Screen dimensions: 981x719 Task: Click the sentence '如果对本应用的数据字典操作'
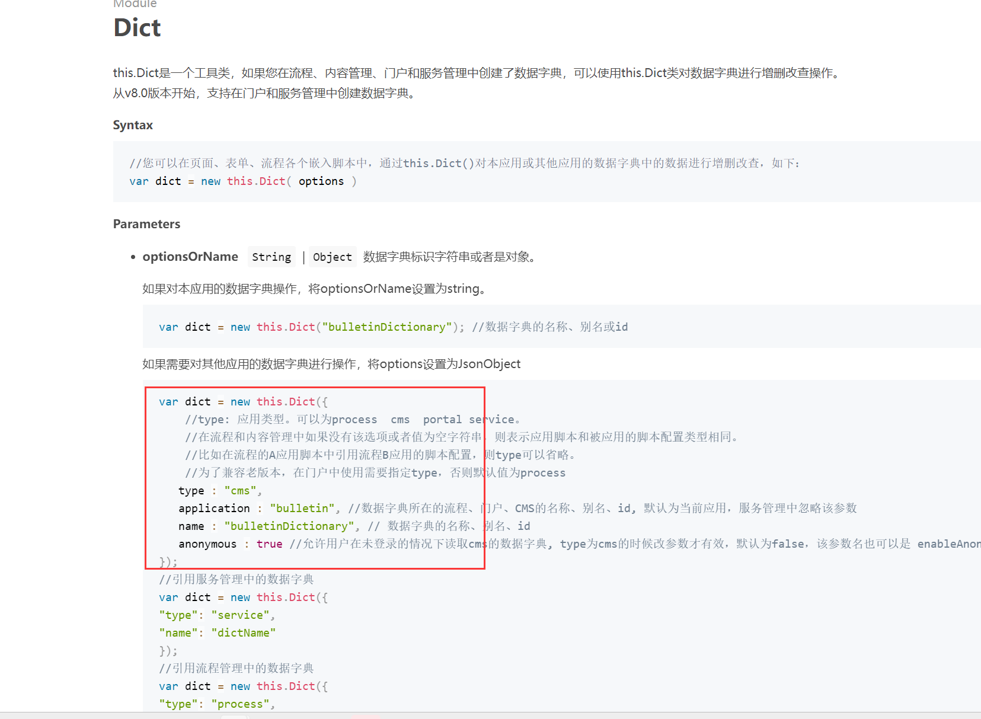coord(315,289)
